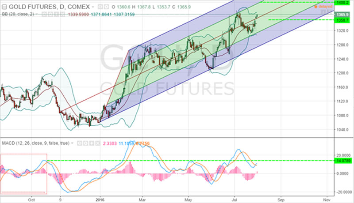This screenshot has height=203, width=354.
Task: Click the arrow icon in the BB legend
Action: (x=56, y=14)
